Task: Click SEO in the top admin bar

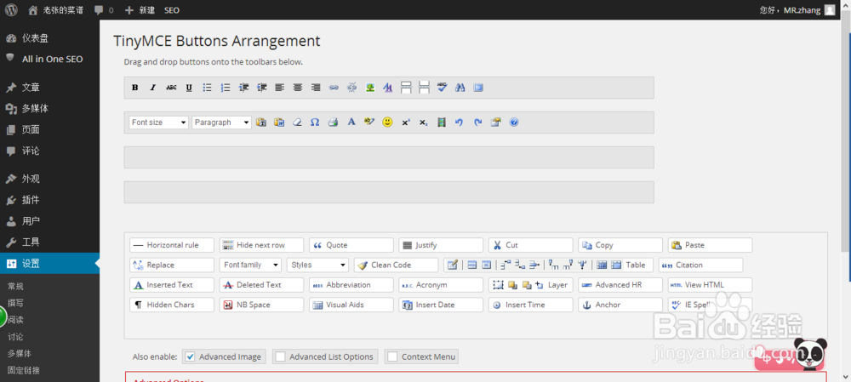Action: pyautogui.click(x=172, y=9)
